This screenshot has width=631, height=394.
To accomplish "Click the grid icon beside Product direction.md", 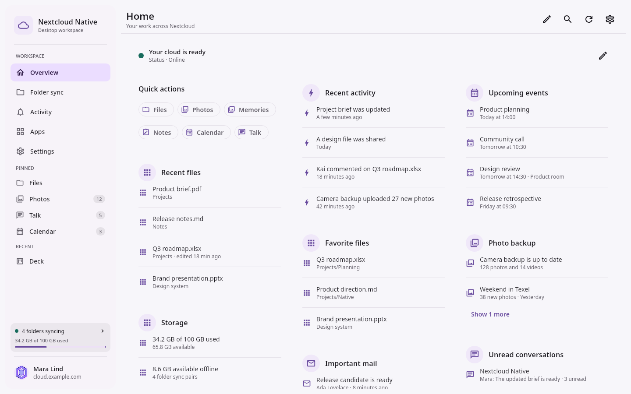I will click(307, 293).
